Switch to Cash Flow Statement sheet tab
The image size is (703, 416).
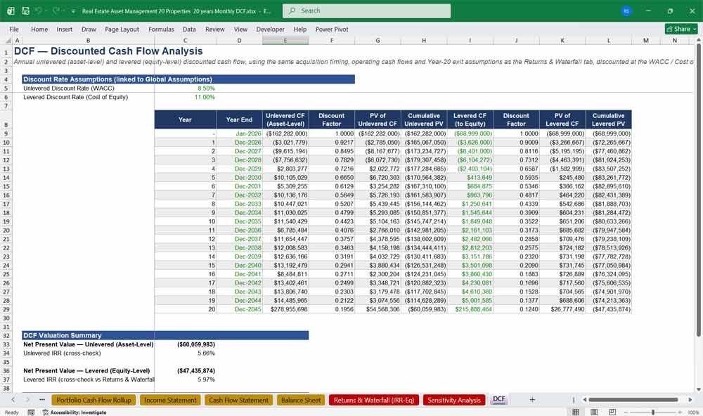click(x=238, y=400)
